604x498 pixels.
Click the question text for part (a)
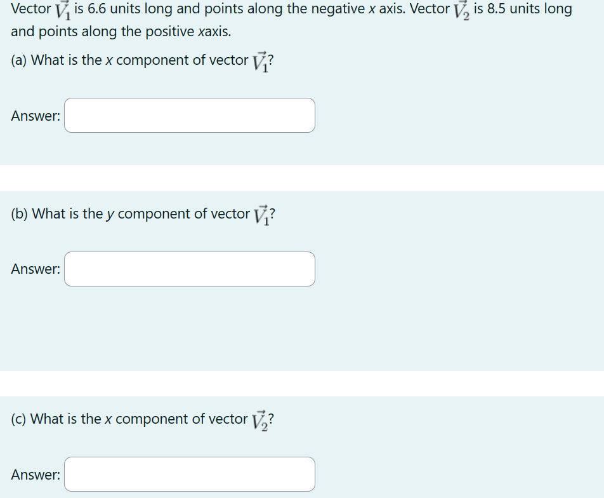(141, 60)
